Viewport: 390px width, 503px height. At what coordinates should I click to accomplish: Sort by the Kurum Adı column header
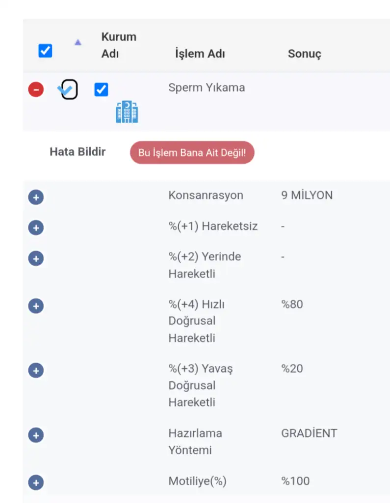[119, 45]
